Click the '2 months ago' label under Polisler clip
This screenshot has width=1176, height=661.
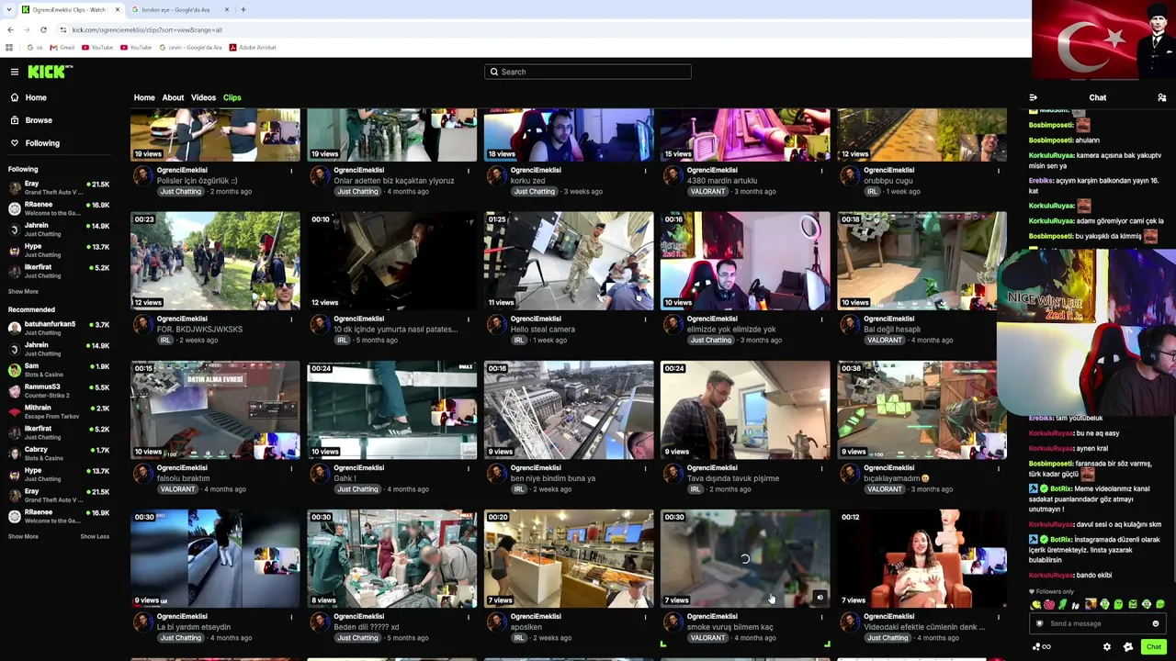pyautogui.click(x=231, y=192)
